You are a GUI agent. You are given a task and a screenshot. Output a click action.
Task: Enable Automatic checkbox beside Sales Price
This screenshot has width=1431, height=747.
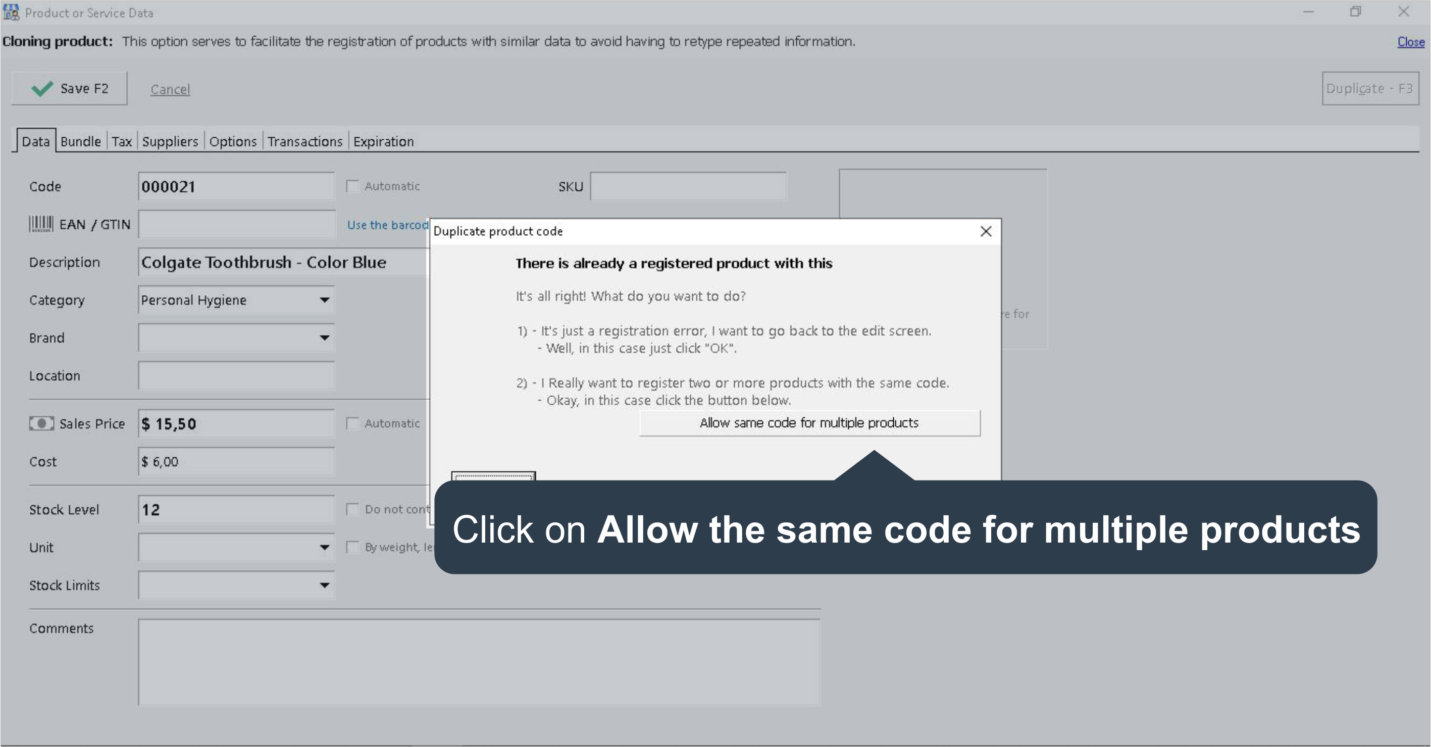coord(352,424)
